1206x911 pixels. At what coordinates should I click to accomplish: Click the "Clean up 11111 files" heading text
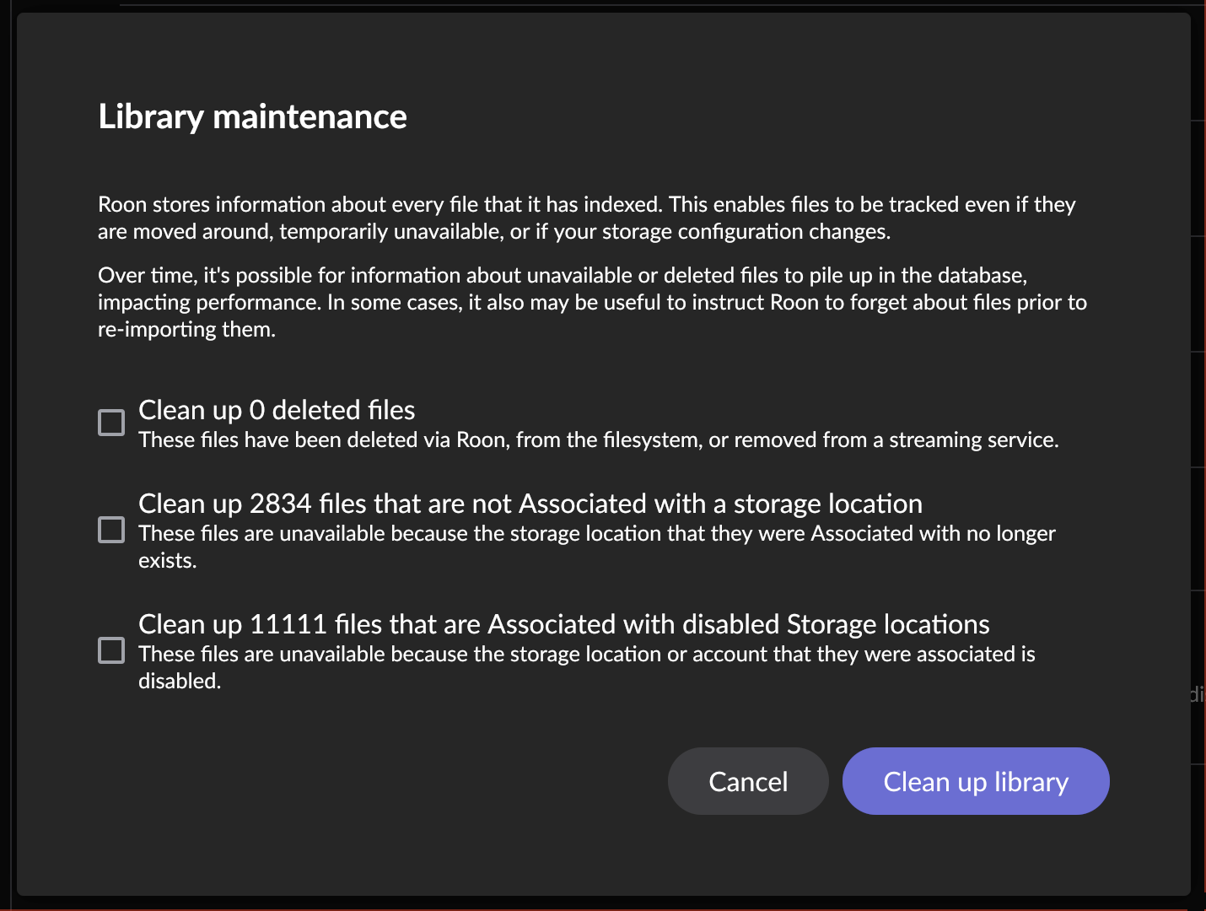(563, 624)
